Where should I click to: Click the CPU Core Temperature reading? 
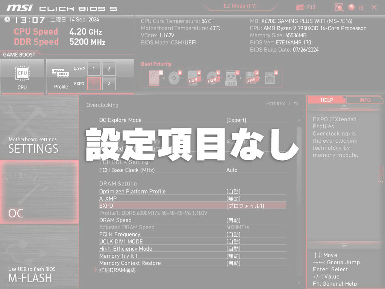click(x=176, y=21)
